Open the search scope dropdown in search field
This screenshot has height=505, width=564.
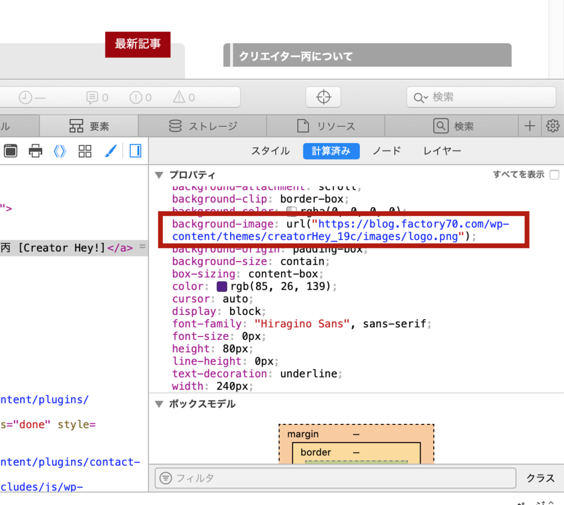(x=420, y=97)
